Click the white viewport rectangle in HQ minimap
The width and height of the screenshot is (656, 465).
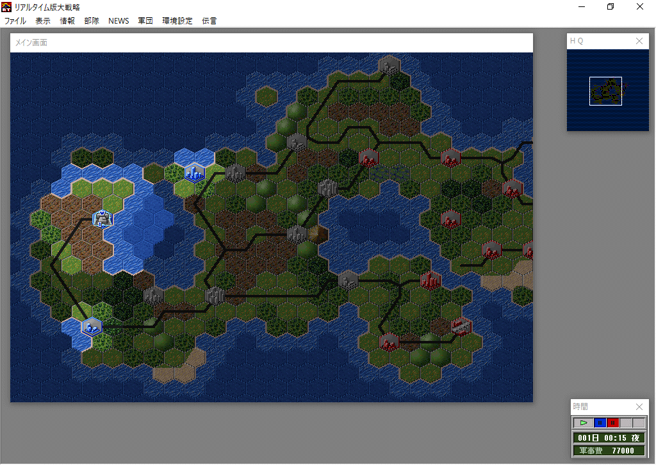pyautogui.click(x=605, y=91)
